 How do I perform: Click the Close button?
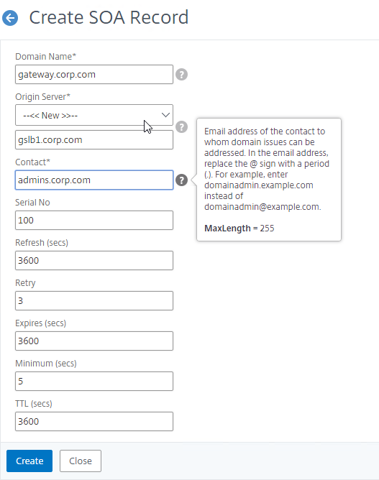[x=81, y=461]
